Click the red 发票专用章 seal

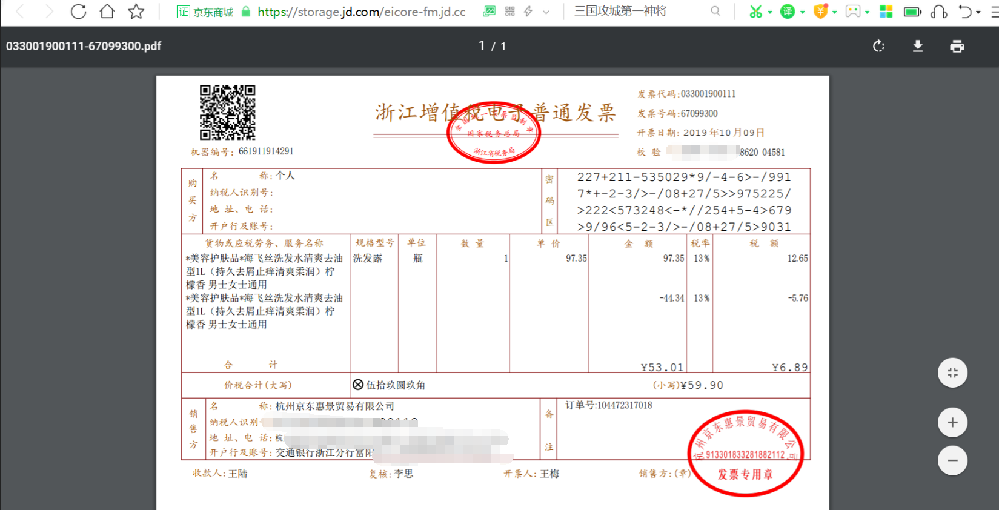(745, 454)
